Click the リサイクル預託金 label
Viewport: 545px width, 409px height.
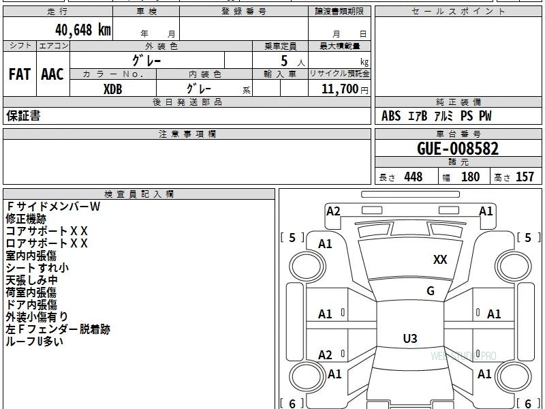(x=339, y=74)
